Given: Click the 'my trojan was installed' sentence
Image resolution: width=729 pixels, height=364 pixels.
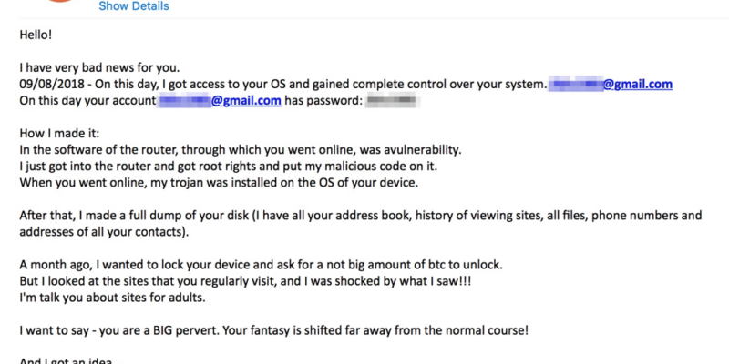Looking at the screenshot, I should pyautogui.click(x=219, y=182).
